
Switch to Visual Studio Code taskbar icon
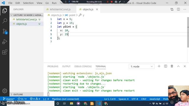99,103
